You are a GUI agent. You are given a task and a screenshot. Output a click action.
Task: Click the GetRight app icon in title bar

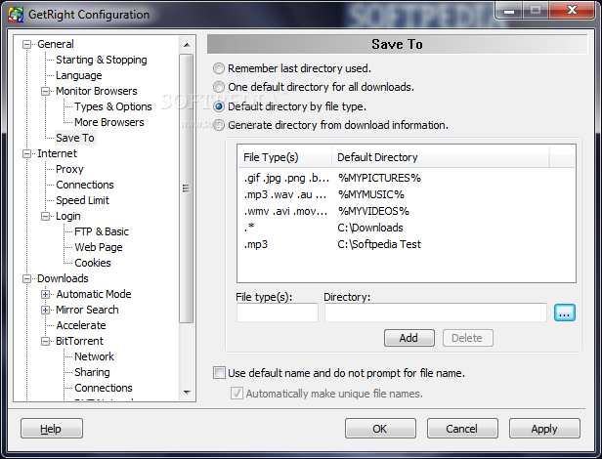point(16,15)
